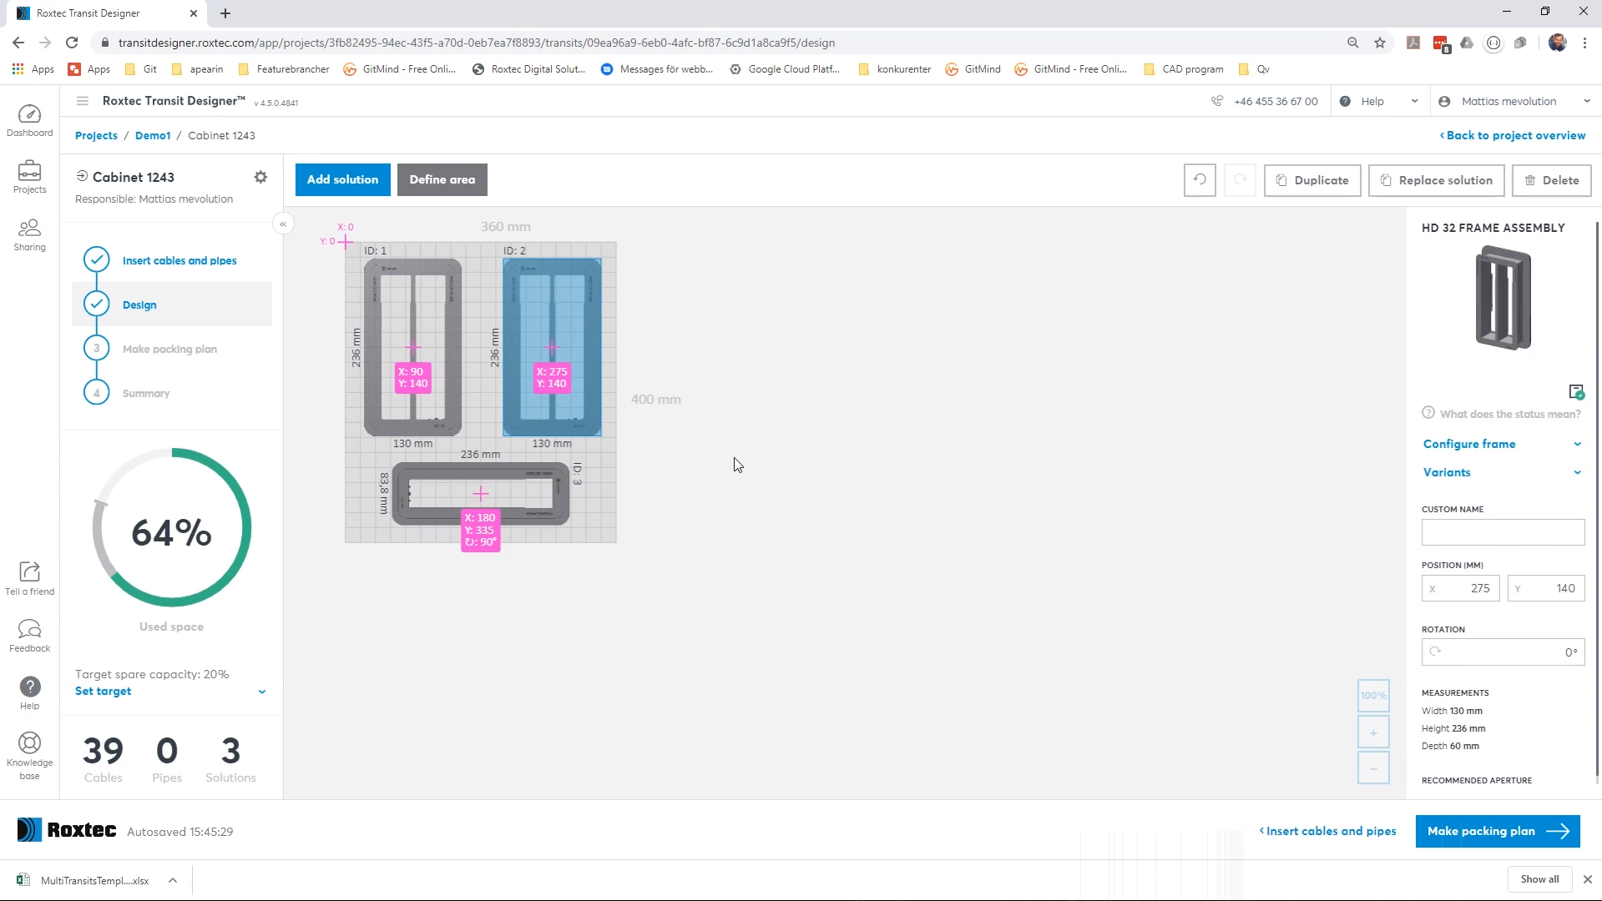The height and width of the screenshot is (901, 1602).
Task: Select the Make packing plan step
Action: [169, 349]
